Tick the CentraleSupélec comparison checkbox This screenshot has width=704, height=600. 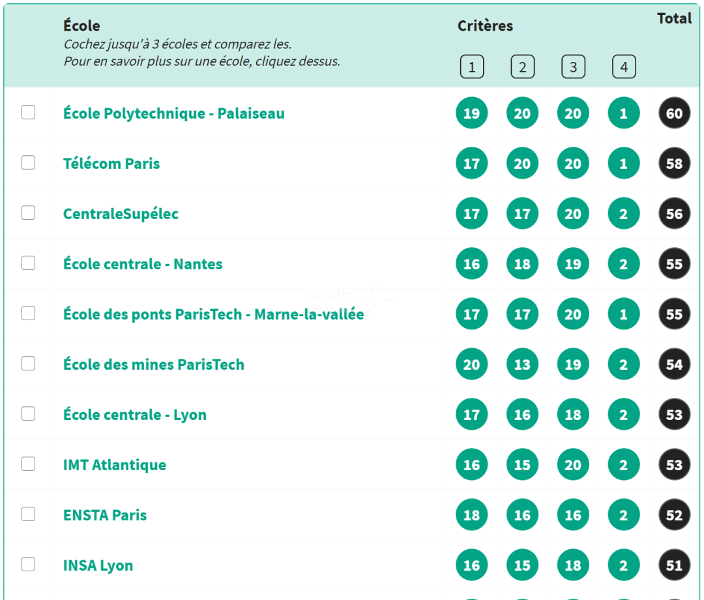[x=28, y=213]
